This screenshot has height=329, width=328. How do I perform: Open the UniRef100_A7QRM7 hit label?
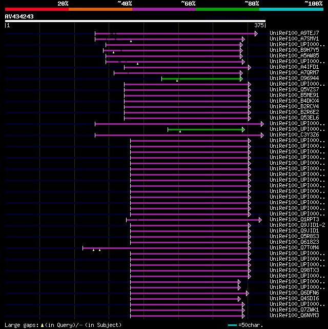[x=294, y=72]
